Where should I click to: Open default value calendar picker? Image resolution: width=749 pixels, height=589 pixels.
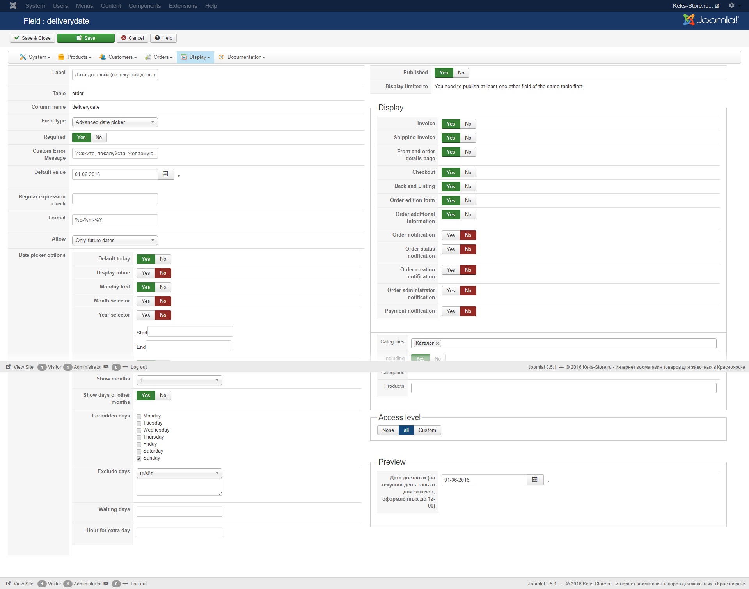[165, 174]
